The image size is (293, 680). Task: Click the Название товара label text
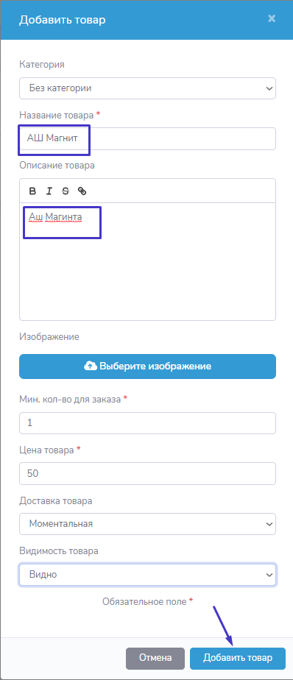56,115
